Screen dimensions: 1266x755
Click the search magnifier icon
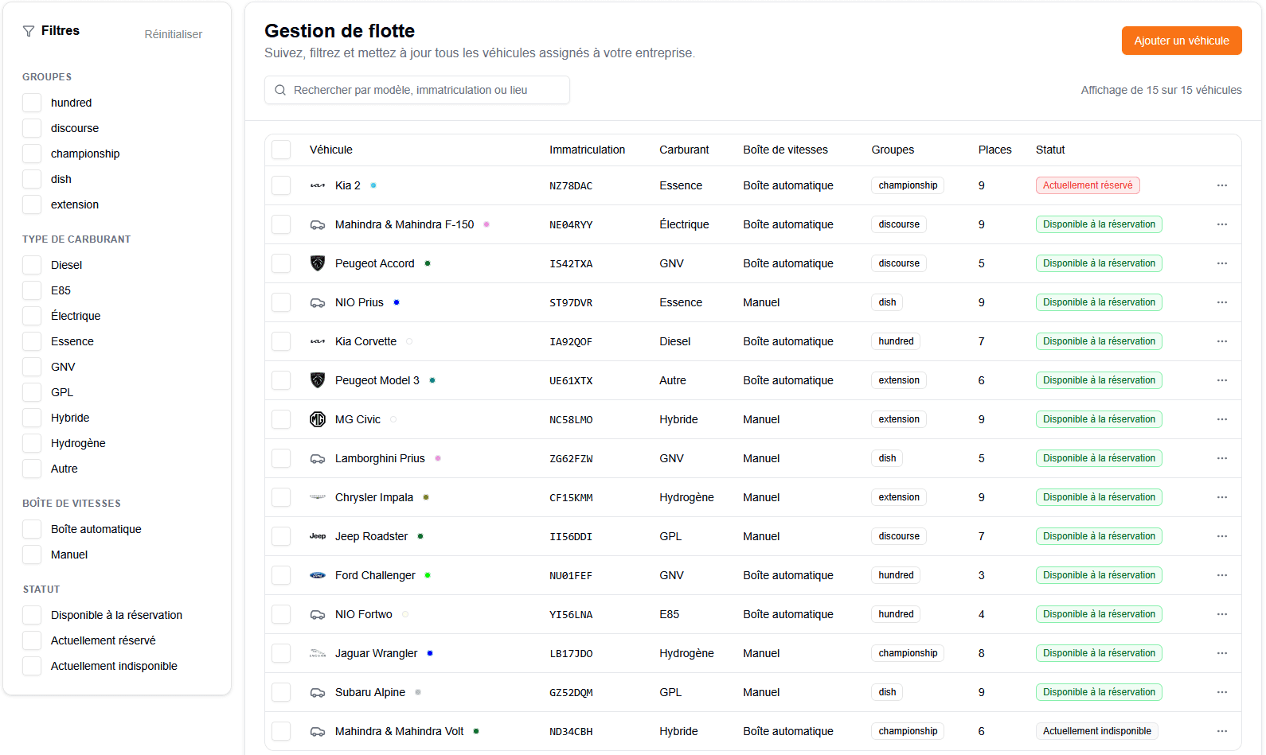click(x=280, y=90)
